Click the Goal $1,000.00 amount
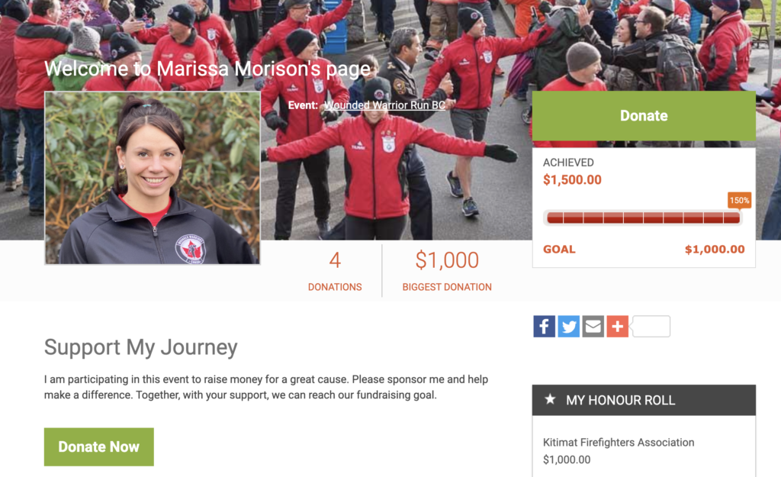 pyautogui.click(x=714, y=250)
